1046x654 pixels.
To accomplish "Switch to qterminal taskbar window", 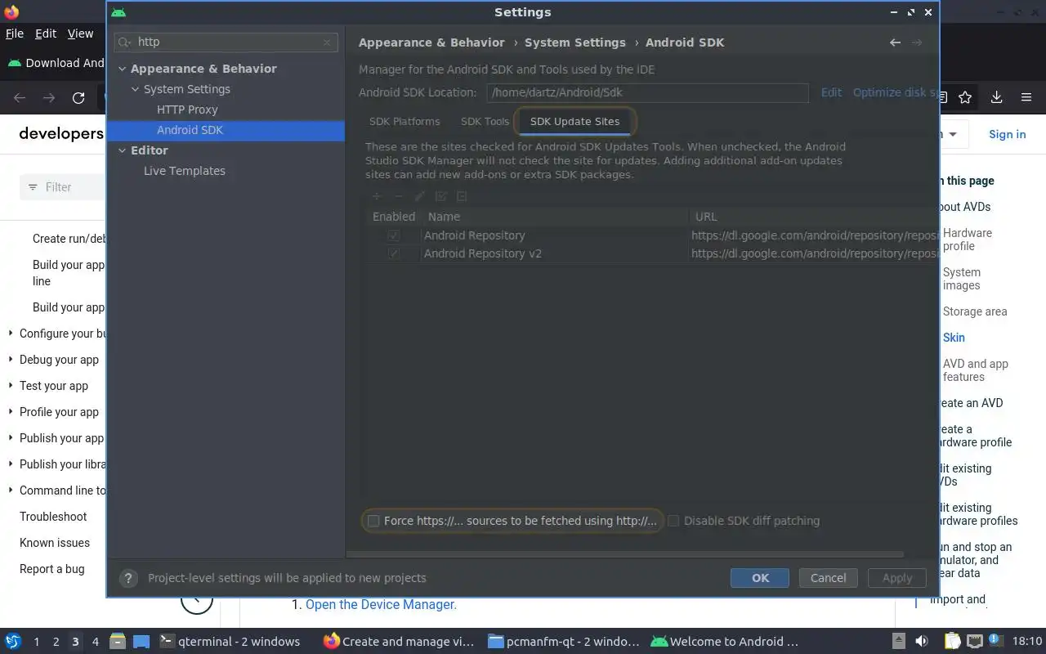I will point(230,642).
